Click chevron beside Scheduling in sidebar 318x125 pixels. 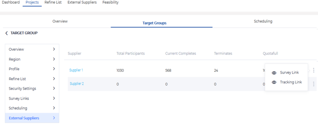[x=54, y=108]
